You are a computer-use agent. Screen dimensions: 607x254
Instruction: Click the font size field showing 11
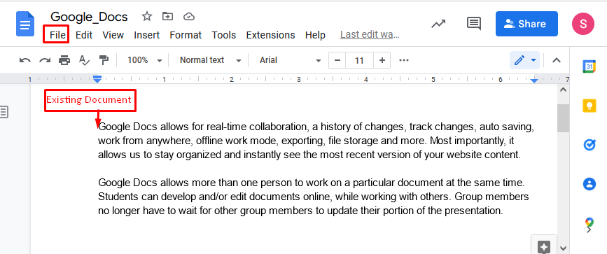coord(359,60)
